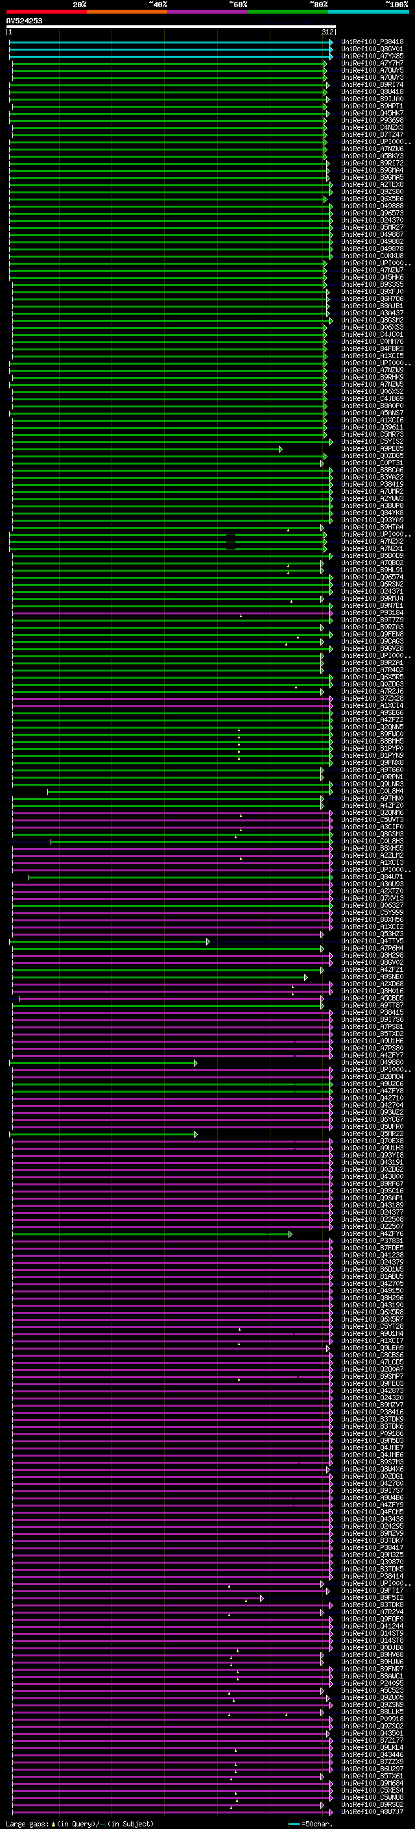
Task: Click the UniRef100_Q43191 label
Action: coord(372,1163)
